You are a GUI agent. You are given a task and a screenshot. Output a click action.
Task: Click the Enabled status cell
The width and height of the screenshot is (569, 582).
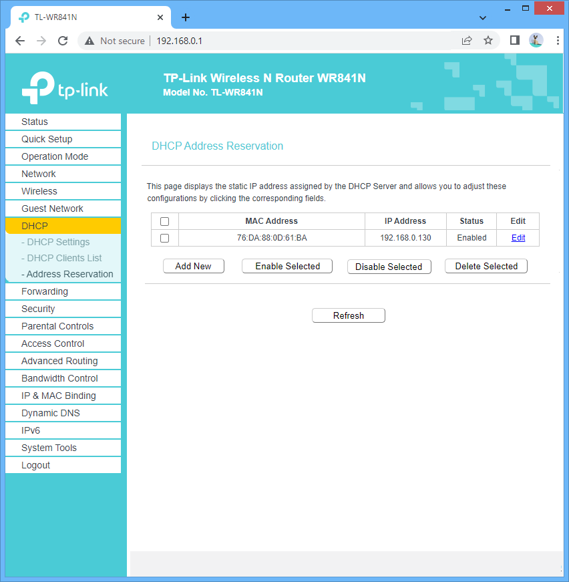click(471, 238)
